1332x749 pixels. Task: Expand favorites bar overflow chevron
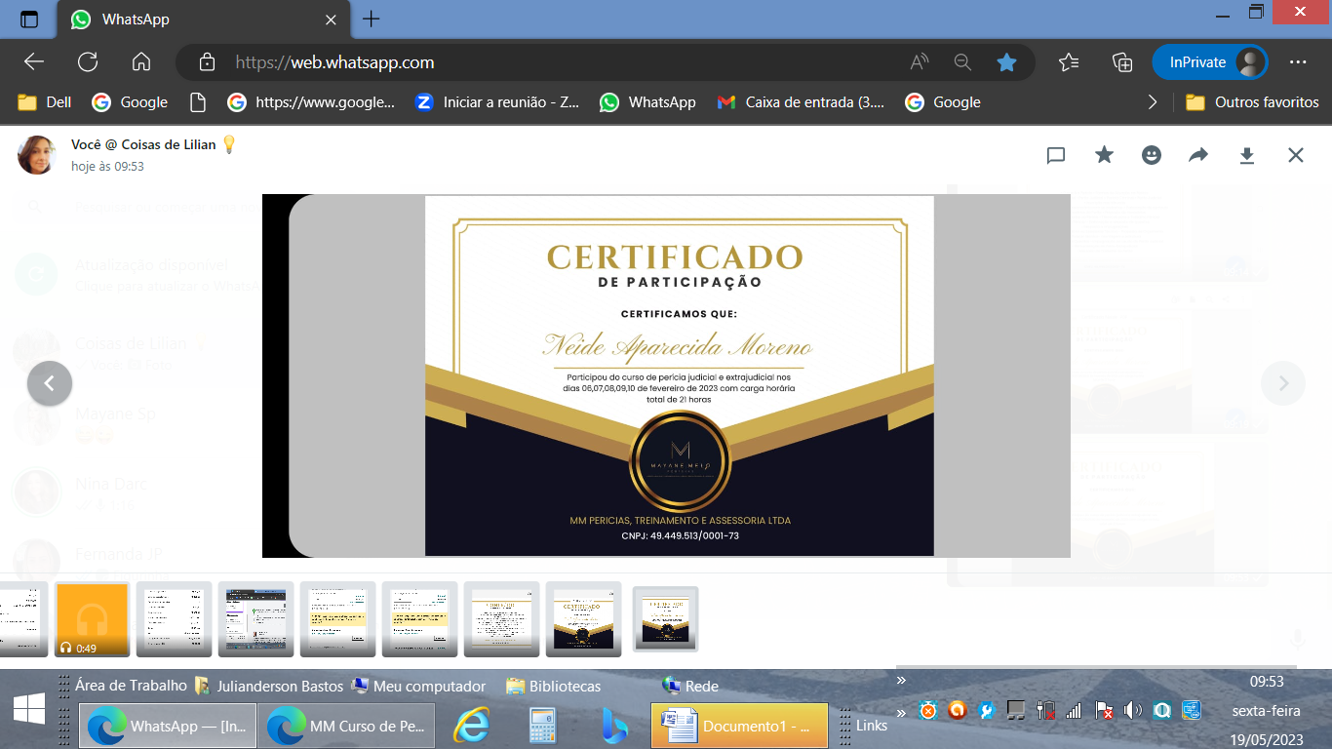1153,102
